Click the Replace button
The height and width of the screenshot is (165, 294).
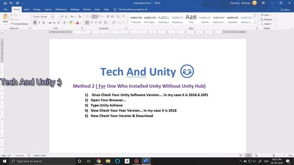tap(266, 19)
